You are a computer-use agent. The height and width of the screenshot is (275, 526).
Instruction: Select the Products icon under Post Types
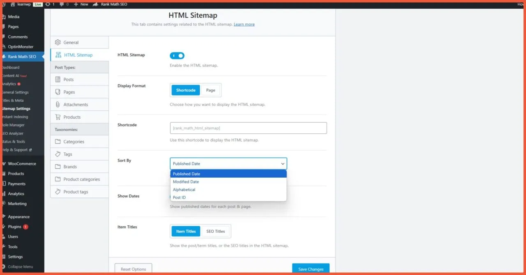coord(58,117)
